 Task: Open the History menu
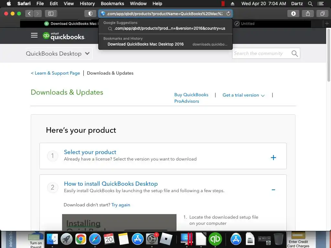coord(87,4)
